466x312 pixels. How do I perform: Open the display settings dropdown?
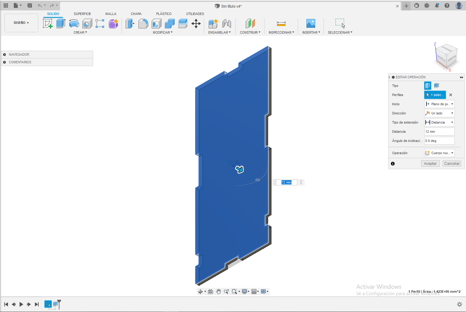[245, 292]
